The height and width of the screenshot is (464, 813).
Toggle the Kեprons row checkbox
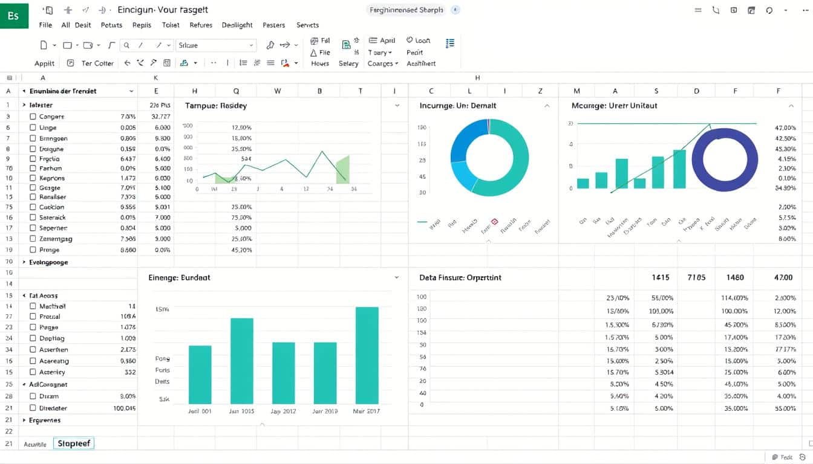(x=33, y=178)
